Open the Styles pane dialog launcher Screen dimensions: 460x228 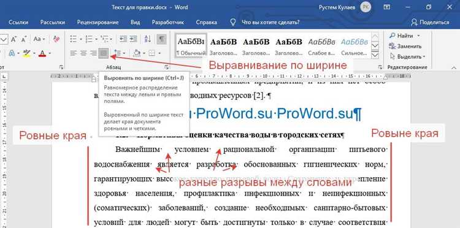380,67
